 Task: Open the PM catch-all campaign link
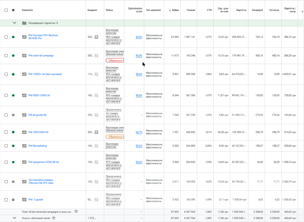(x=41, y=55)
